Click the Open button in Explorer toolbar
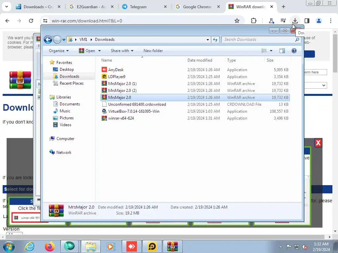The width and height of the screenshot is (338, 253). point(87,51)
